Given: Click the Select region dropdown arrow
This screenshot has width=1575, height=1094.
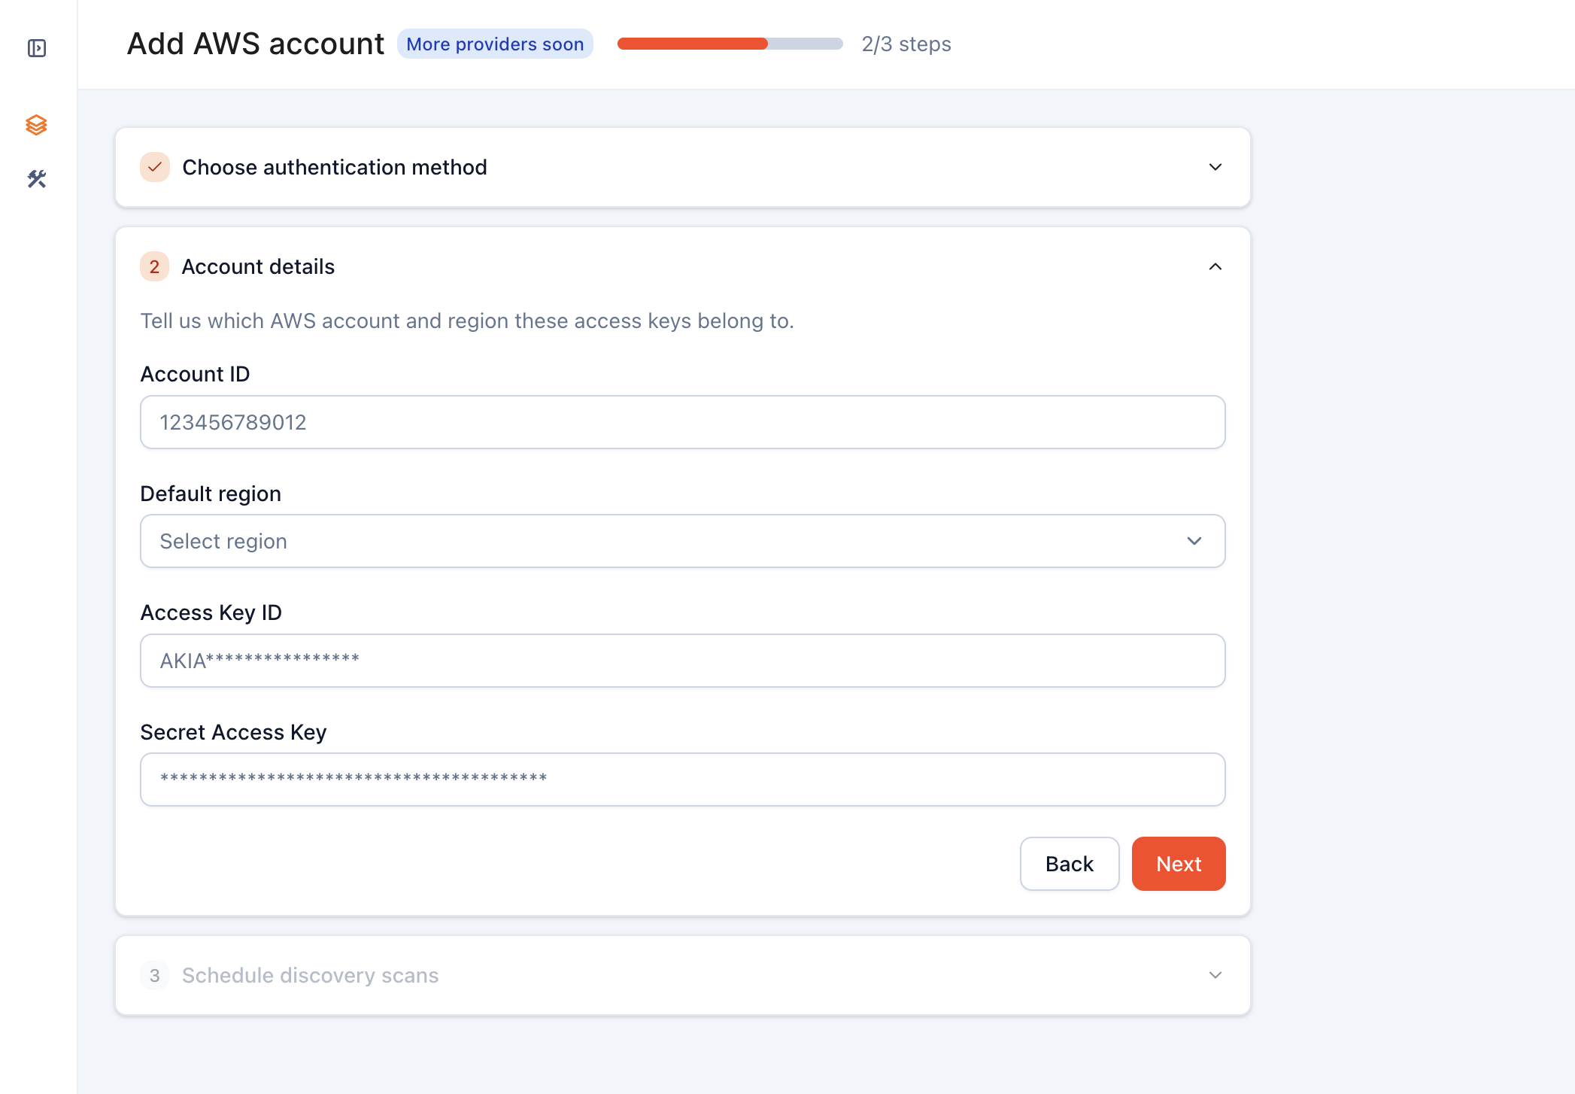Looking at the screenshot, I should point(1194,541).
